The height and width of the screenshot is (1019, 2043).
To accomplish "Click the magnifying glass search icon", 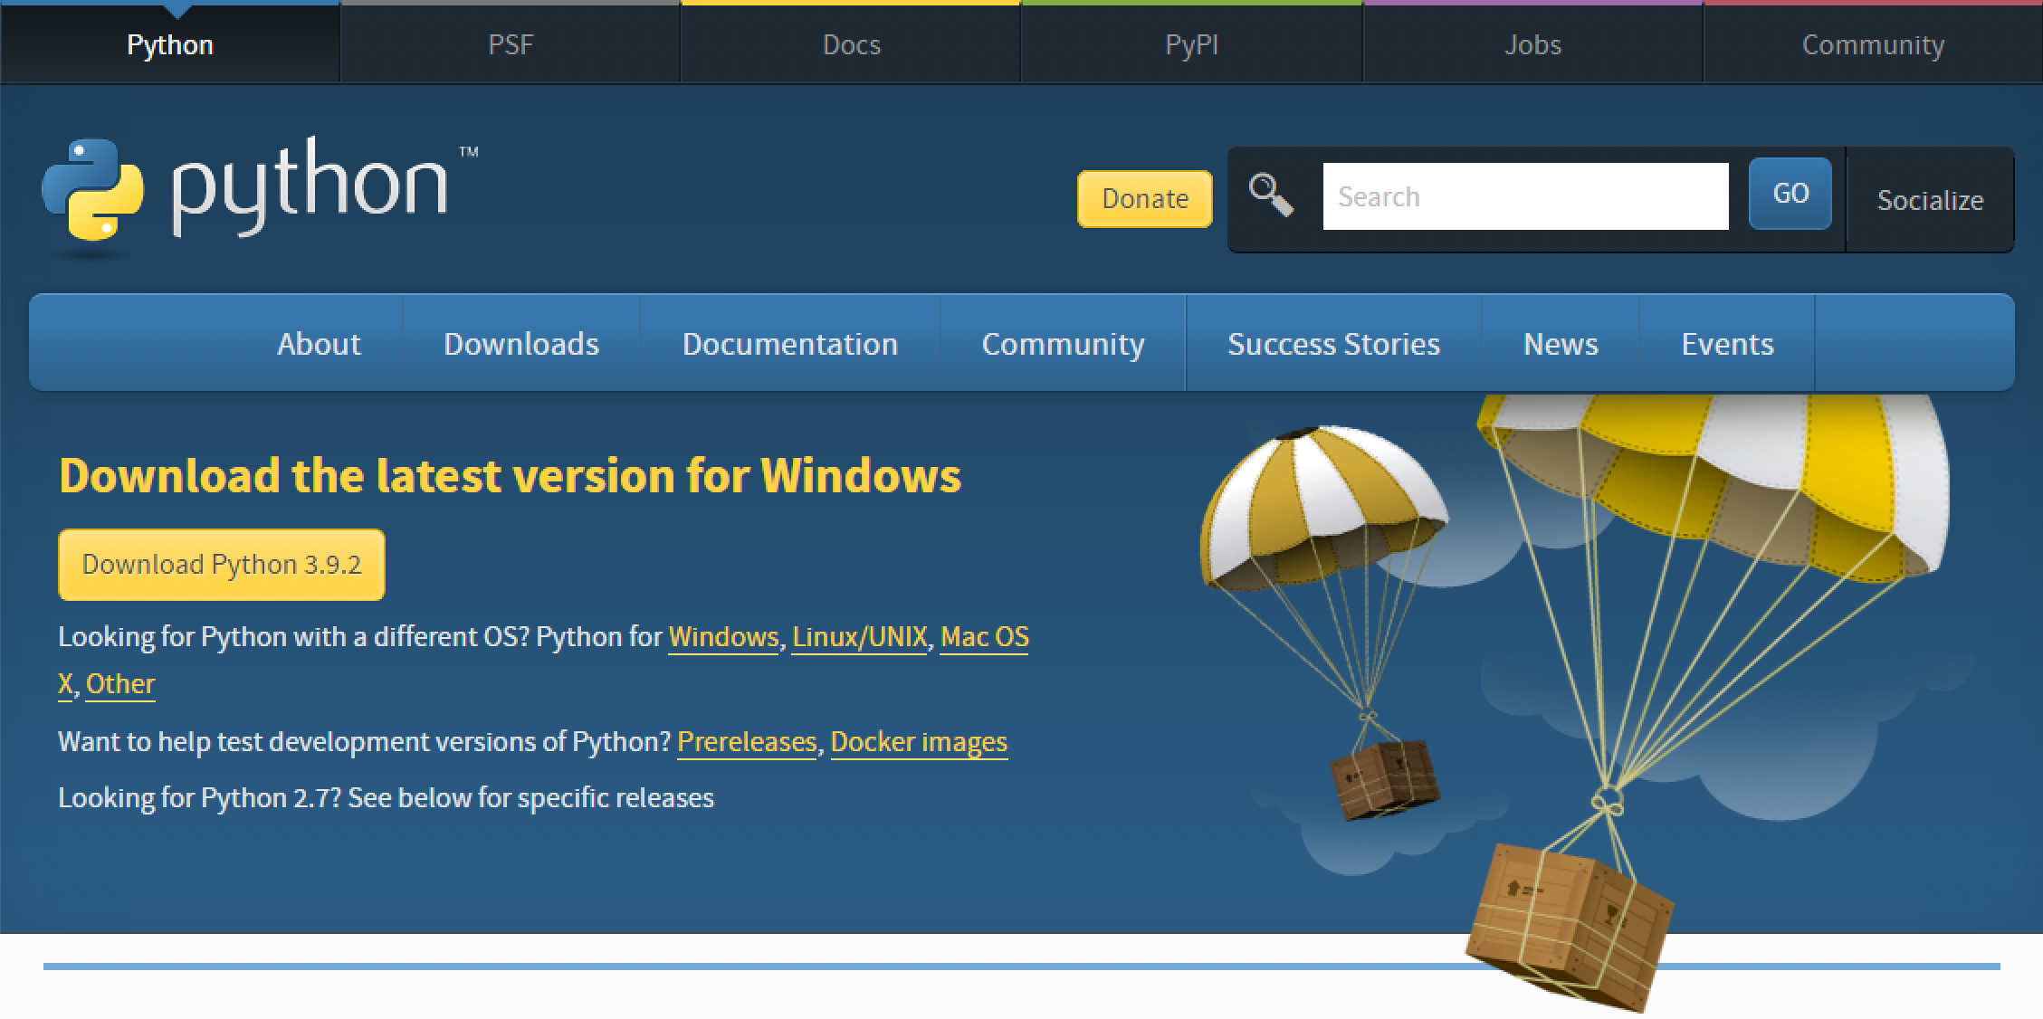I will (x=1271, y=195).
